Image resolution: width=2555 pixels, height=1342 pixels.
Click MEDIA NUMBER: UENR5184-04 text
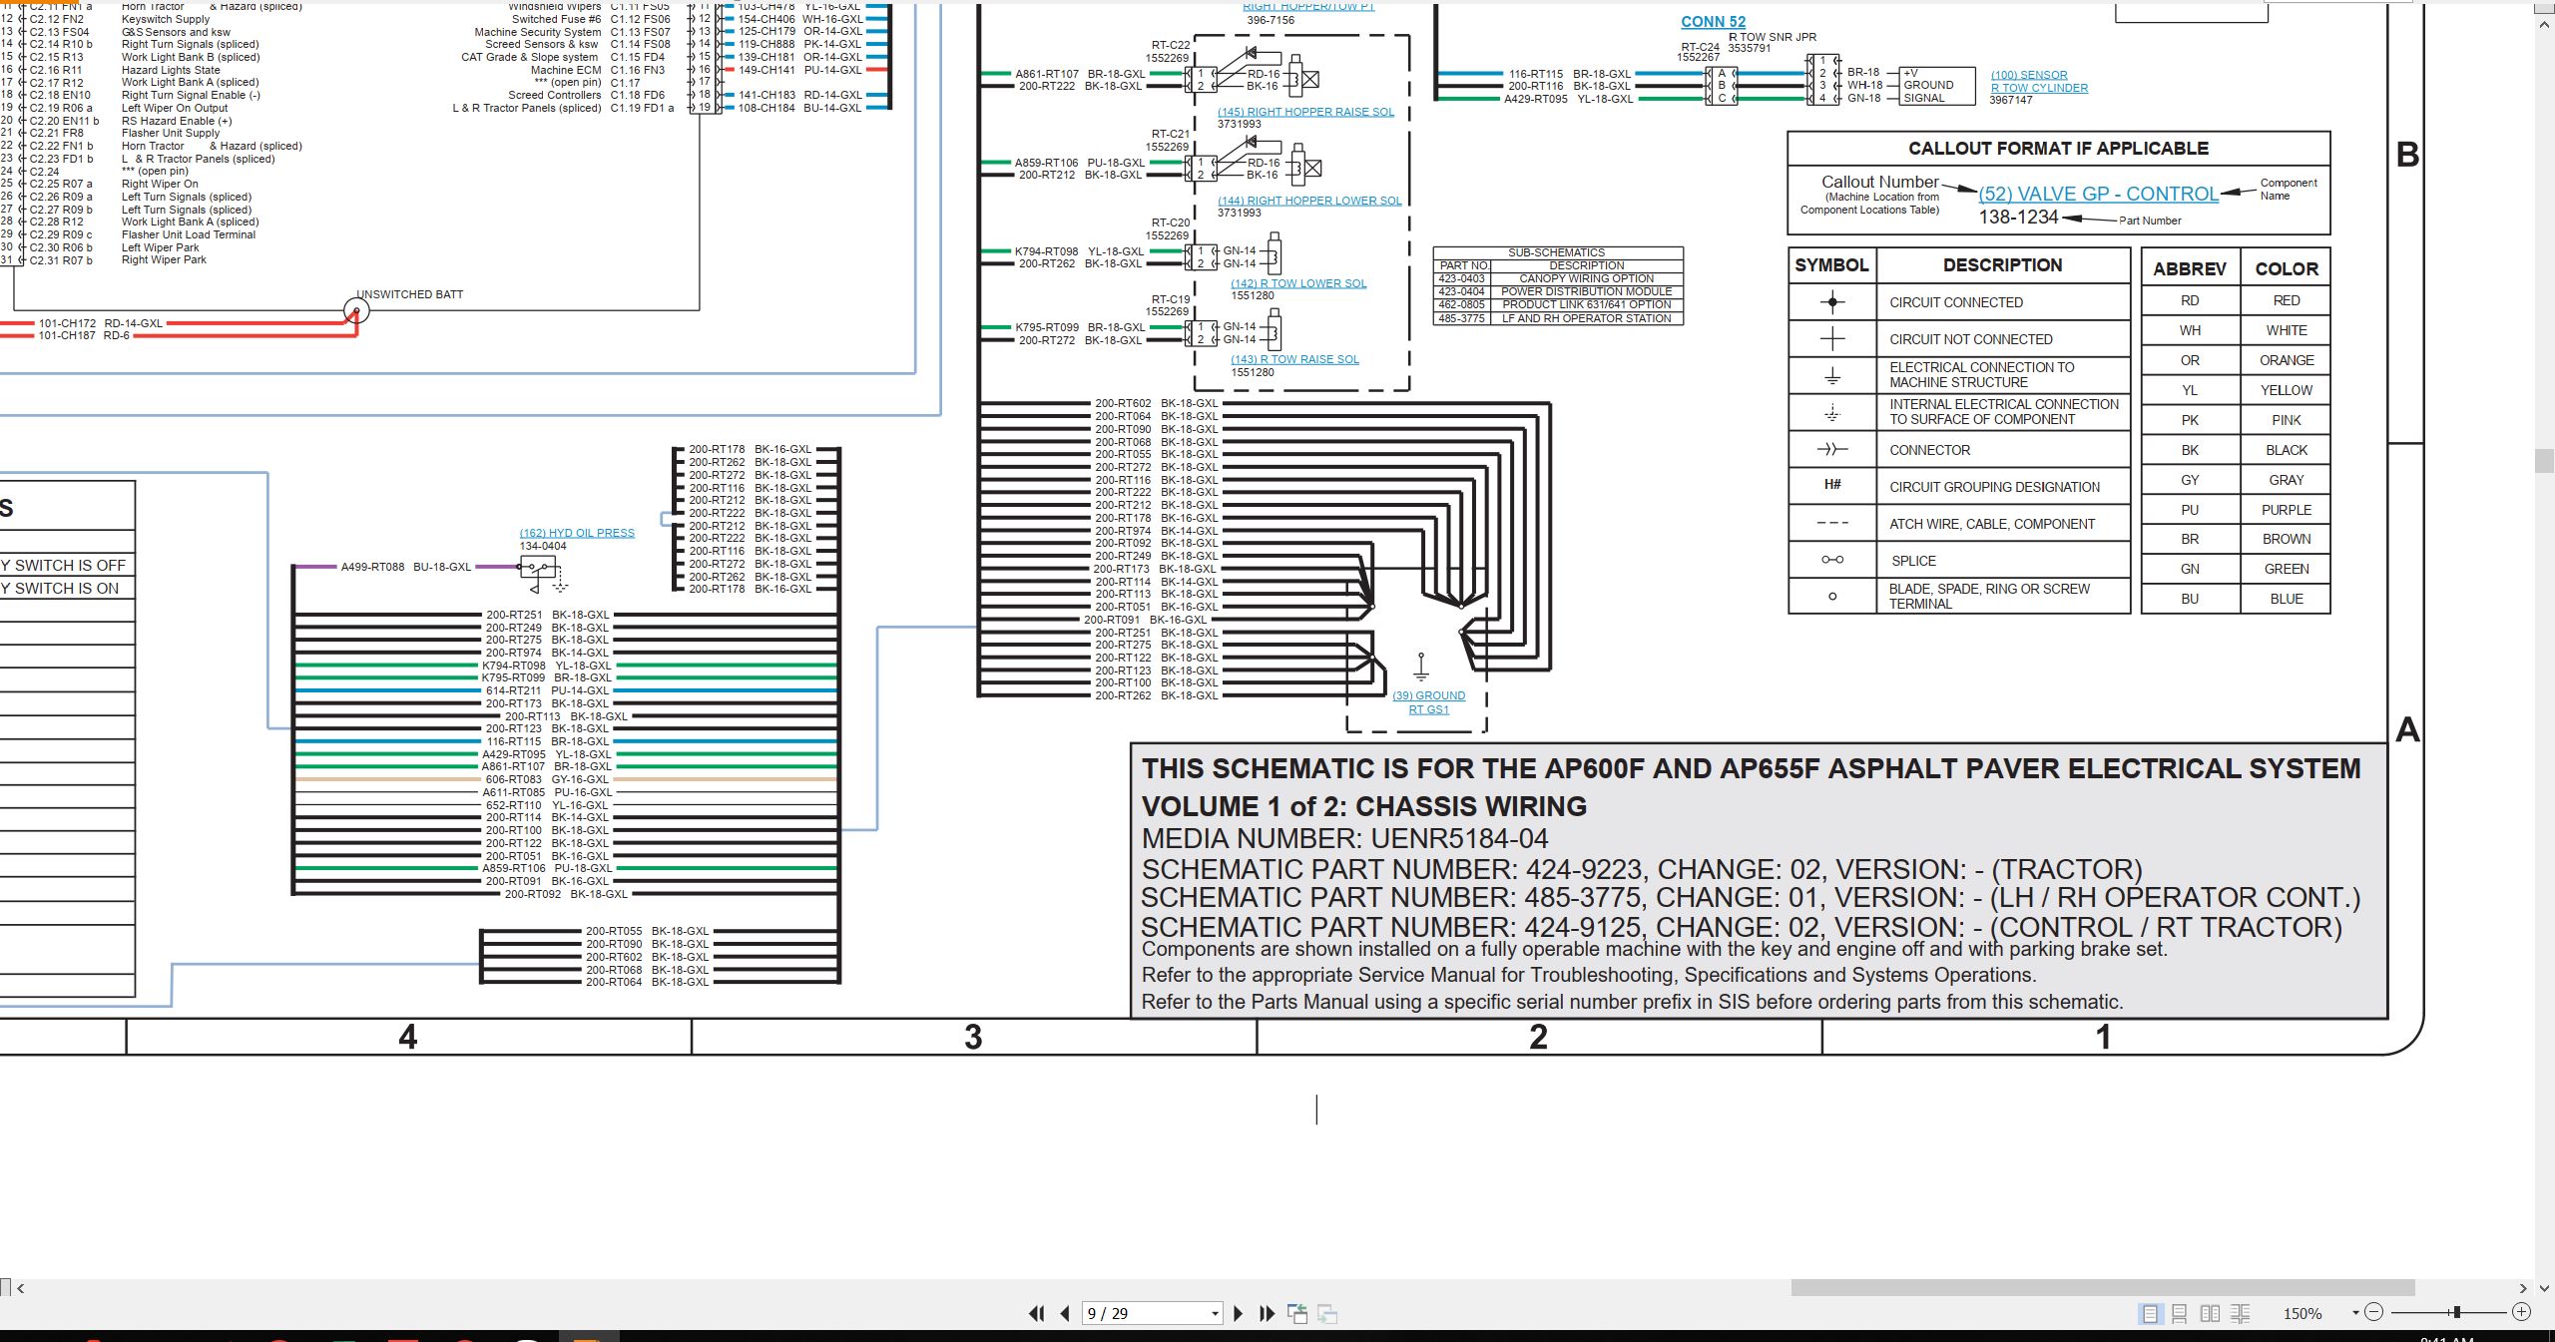(1345, 838)
